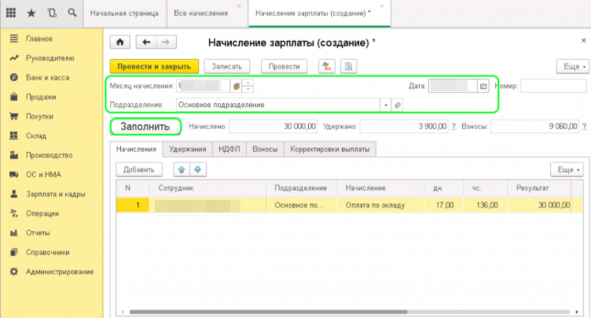Select the 17,00 days cell

click(x=444, y=205)
